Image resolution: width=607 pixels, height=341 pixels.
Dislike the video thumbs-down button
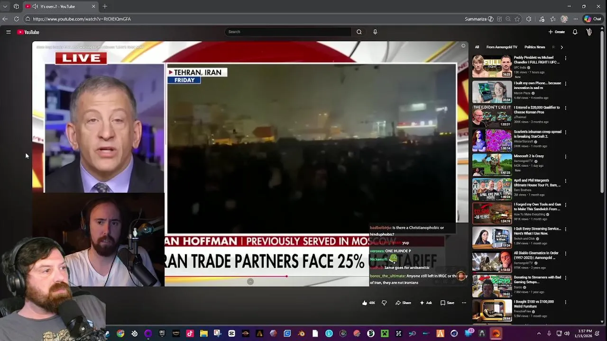384,303
